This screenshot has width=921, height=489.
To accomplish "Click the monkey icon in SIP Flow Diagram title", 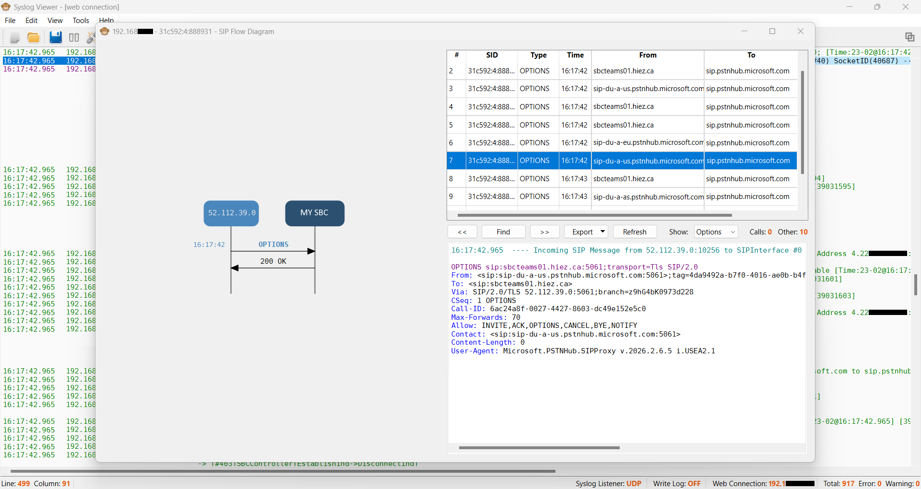I will point(105,32).
